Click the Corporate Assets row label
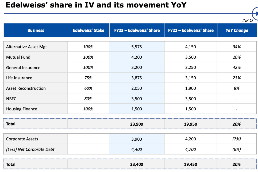The height and width of the screenshot is (172, 258). click(22, 139)
